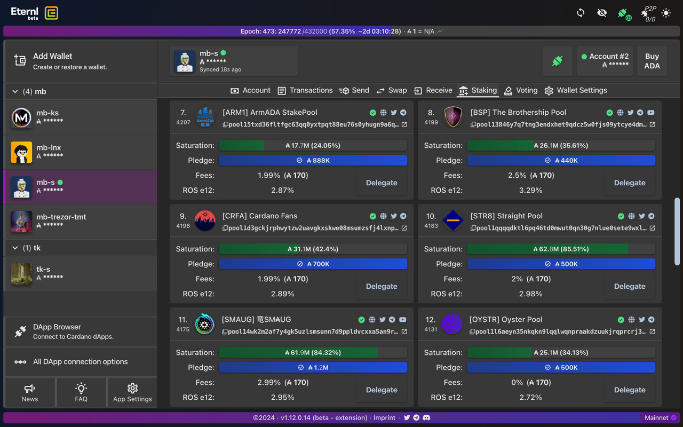Open the News section
Image resolution: width=683 pixels, height=427 pixels.
click(x=30, y=392)
